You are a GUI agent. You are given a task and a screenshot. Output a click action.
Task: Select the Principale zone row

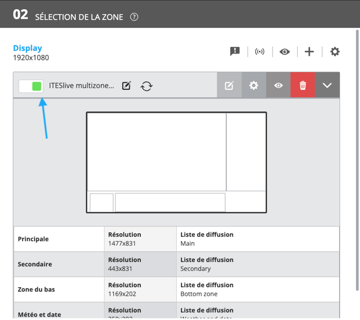[176, 239]
